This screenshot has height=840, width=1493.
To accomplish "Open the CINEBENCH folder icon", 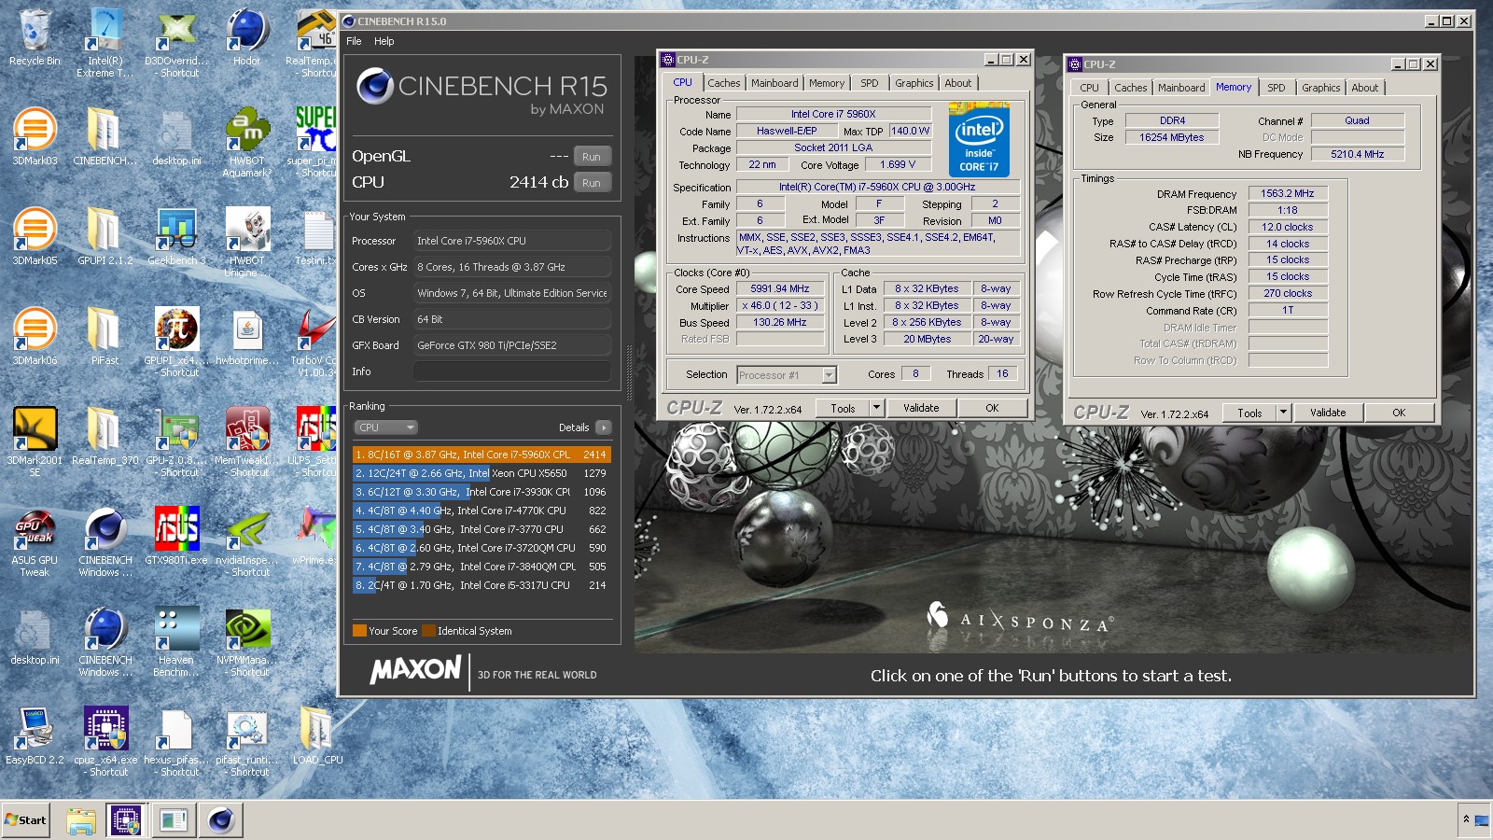I will tap(105, 136).
